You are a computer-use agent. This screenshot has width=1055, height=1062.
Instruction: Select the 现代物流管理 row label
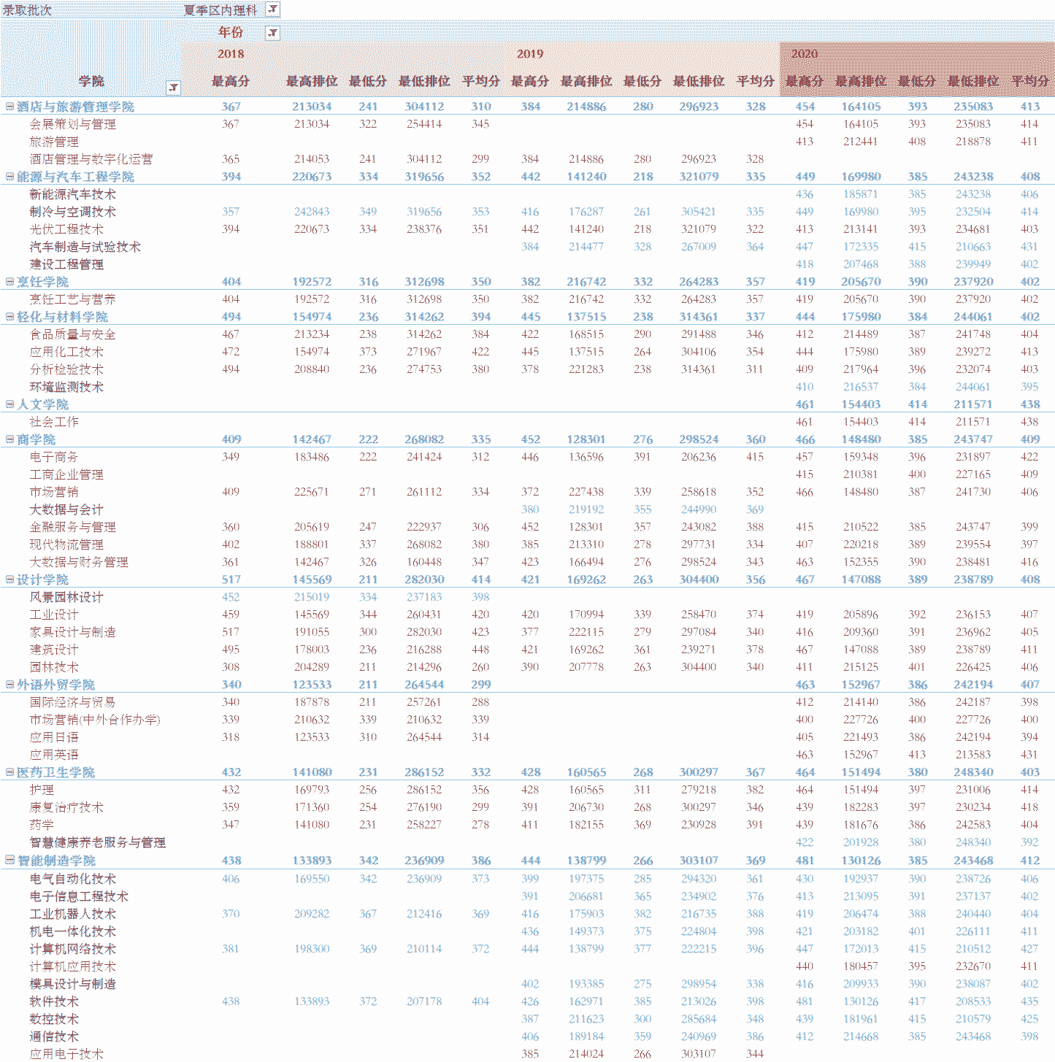66,545
